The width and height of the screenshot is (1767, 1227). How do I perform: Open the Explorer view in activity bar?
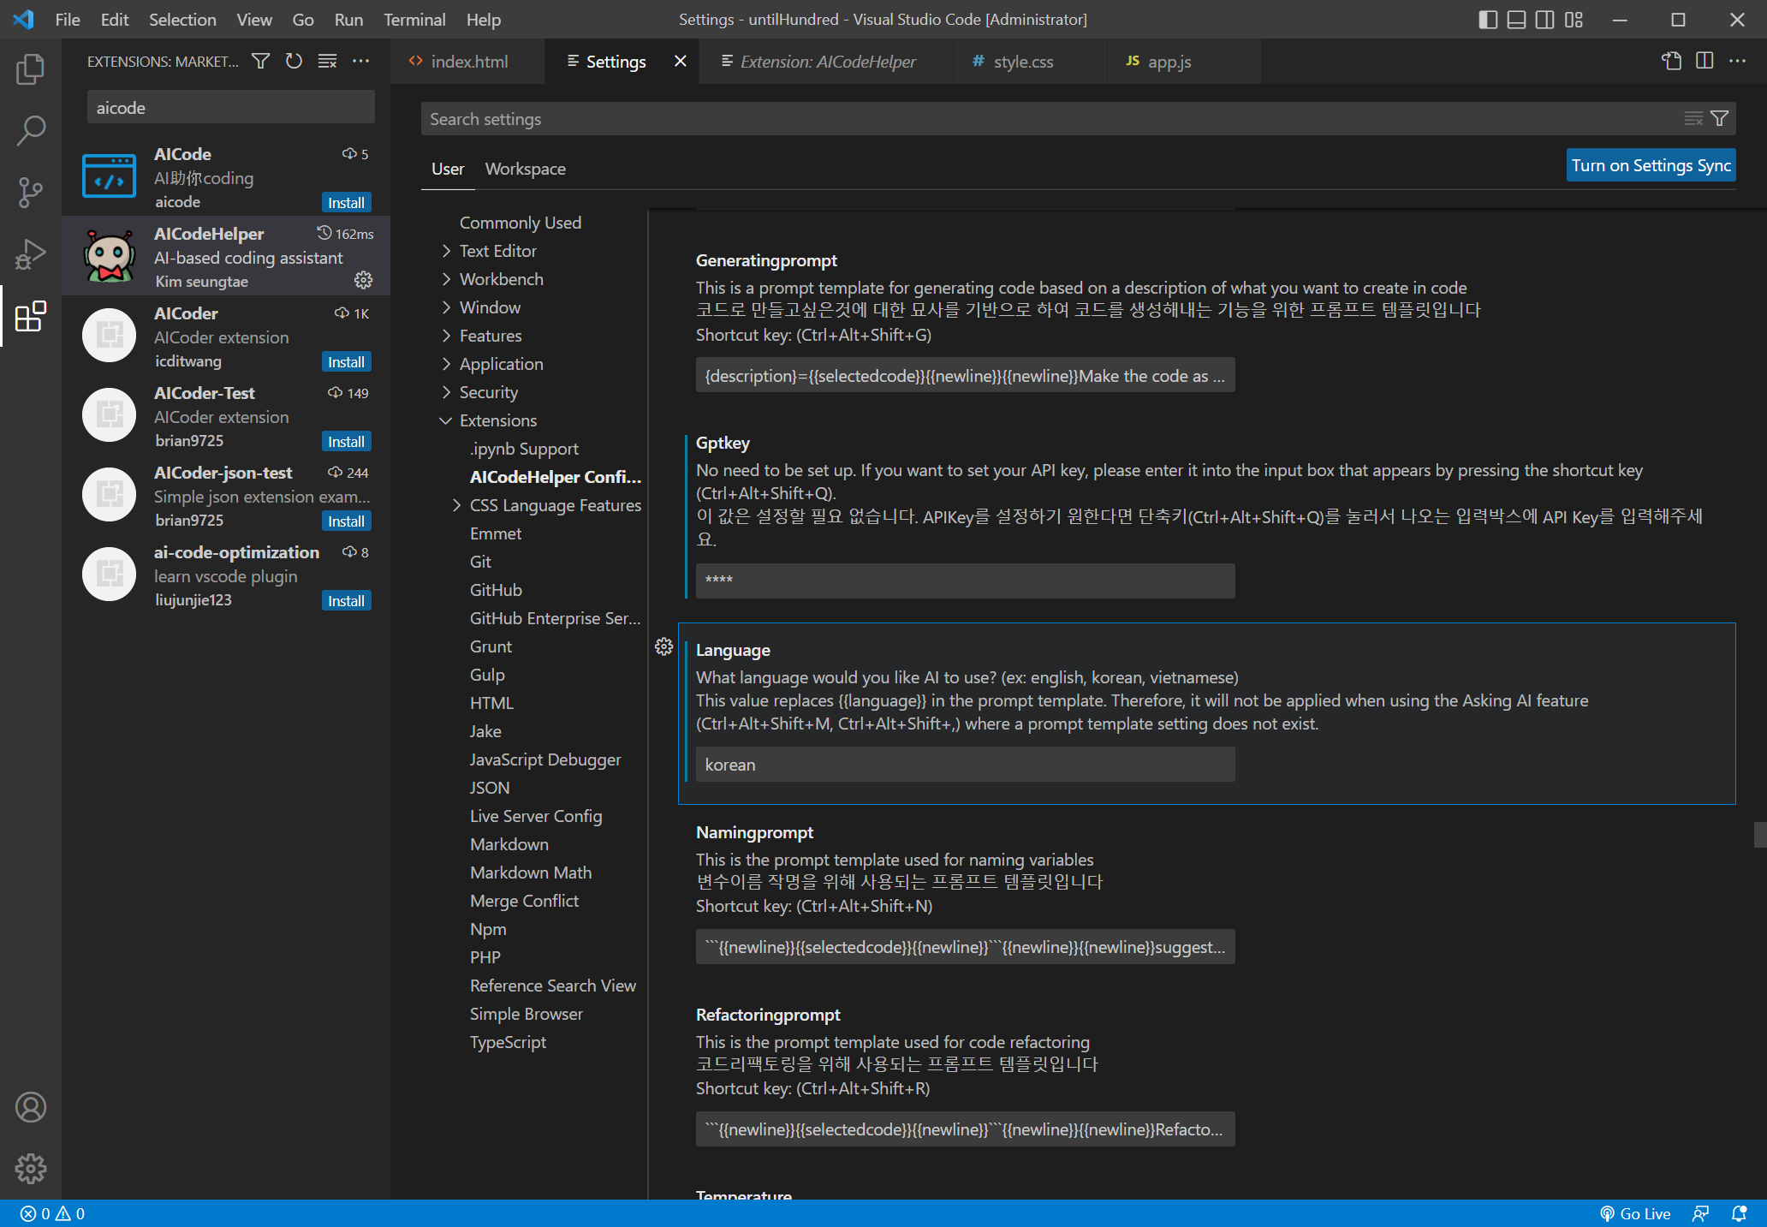31,69
